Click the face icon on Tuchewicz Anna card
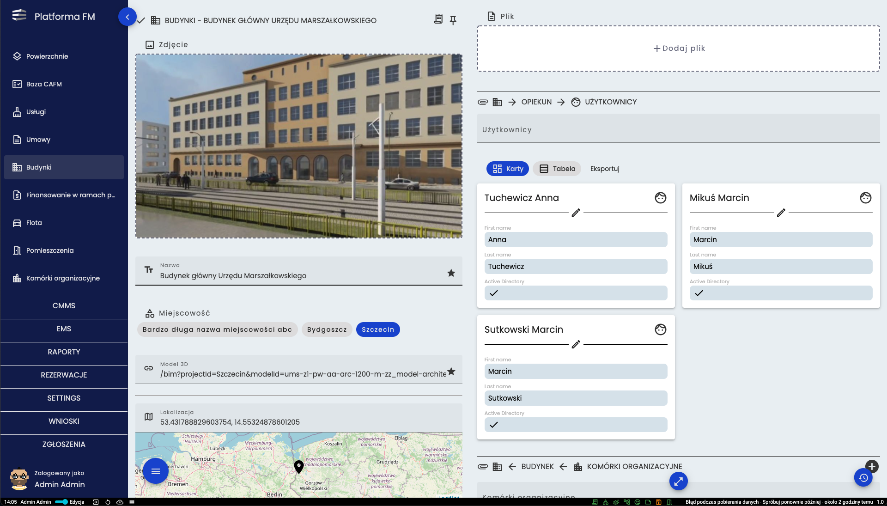Screen dimensions: 887x506 pos(661,198)
